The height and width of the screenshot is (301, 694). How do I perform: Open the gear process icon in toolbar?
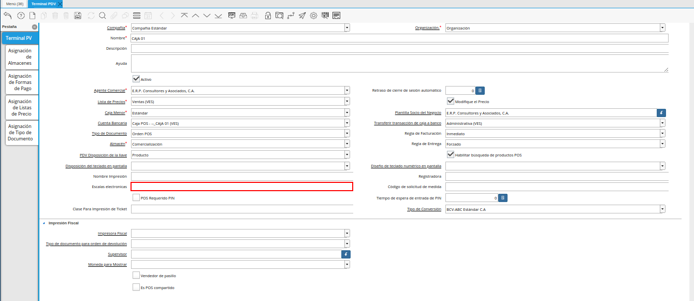tap(313, 16)
